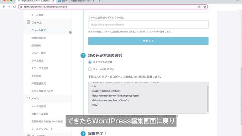Click the share icon in address bar
Screen dimensions: 242x136
click(199, 7)
